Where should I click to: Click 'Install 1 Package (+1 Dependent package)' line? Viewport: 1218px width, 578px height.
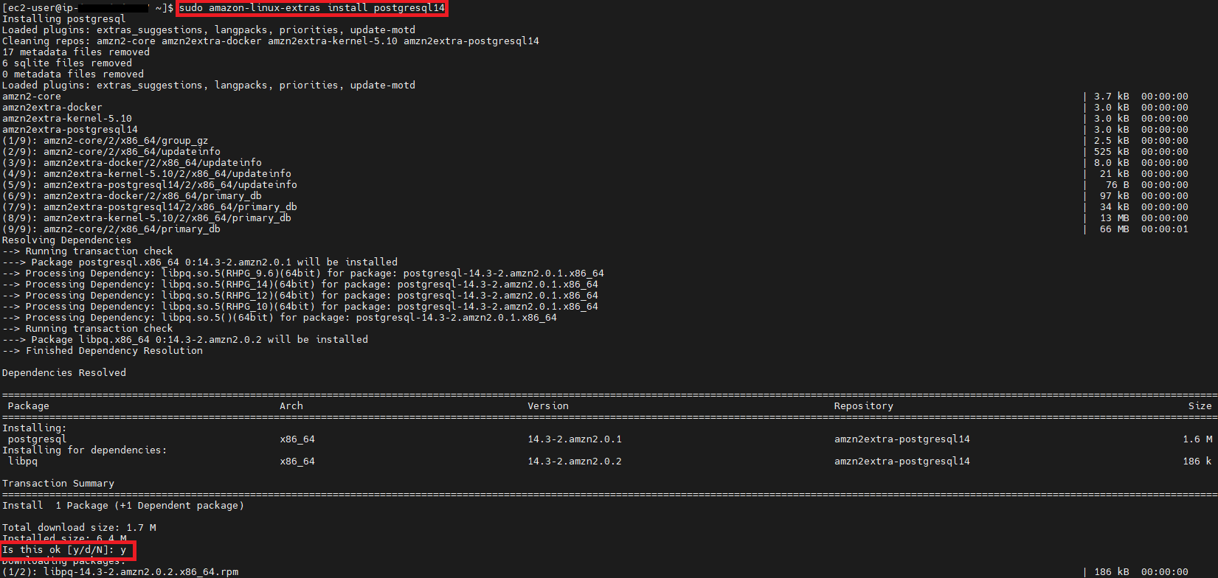click(x=123, y=506)
